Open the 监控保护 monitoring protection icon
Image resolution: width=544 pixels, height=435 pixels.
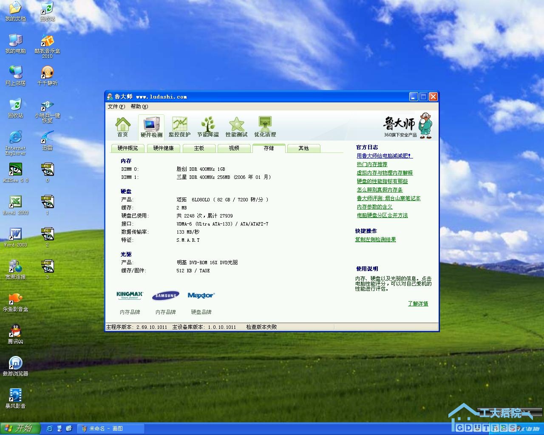(179, 127)
